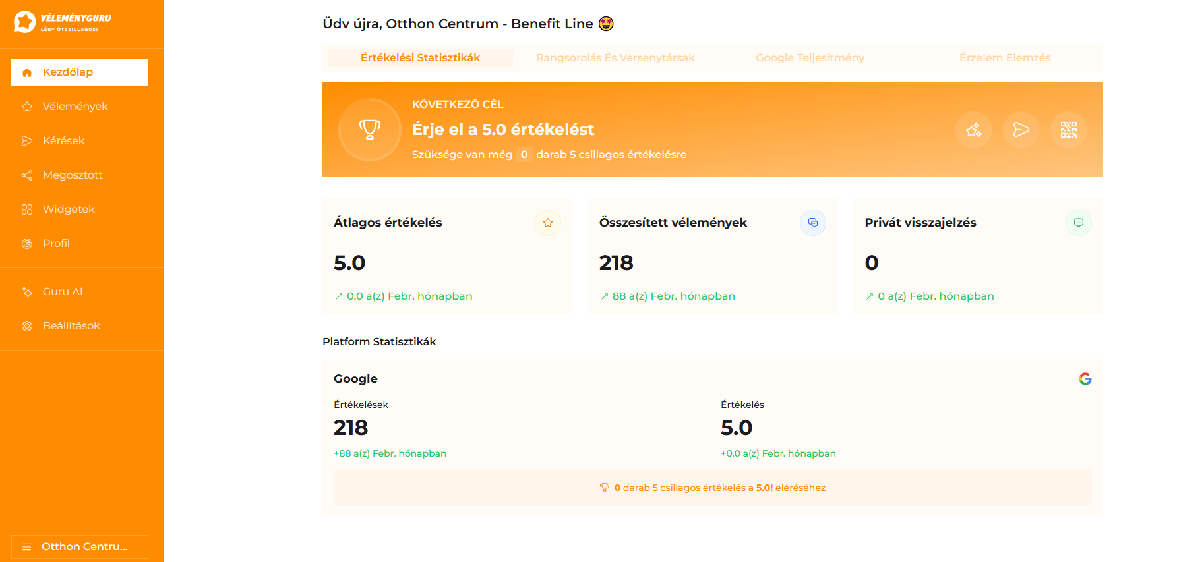This screenshot has width=1204, height=562.
Task: Click the sparkle icon beside Guru AI
Action: pos(27,292)
